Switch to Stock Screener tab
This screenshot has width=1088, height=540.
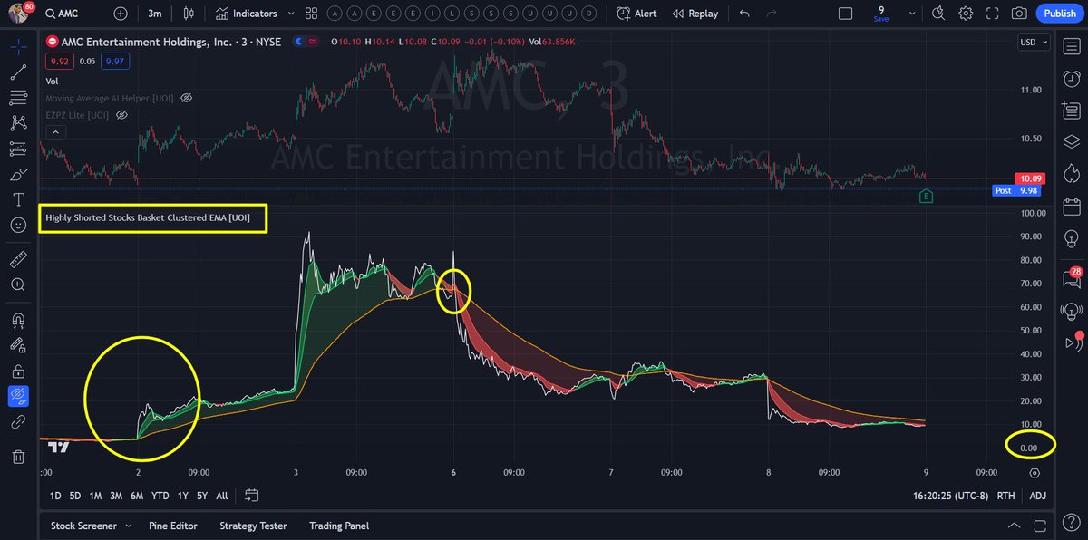pyautogui.click(x=85, y=526)
